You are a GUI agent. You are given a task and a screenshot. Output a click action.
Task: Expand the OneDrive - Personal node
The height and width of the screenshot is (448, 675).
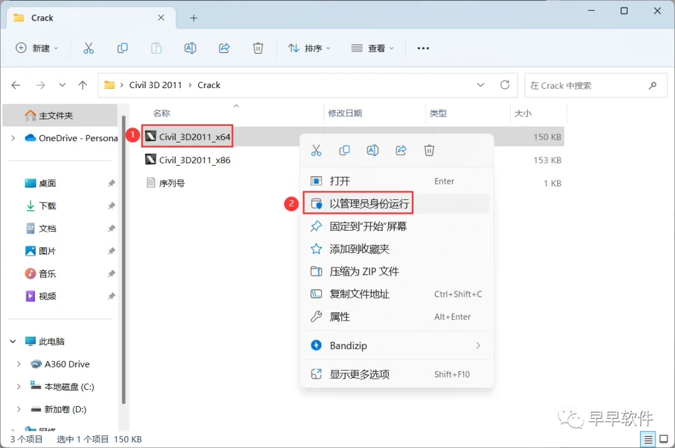[x=13, y=138]
